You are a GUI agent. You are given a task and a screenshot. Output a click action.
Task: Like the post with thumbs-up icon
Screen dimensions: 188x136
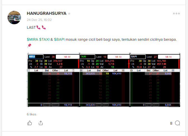click(30, 123)
